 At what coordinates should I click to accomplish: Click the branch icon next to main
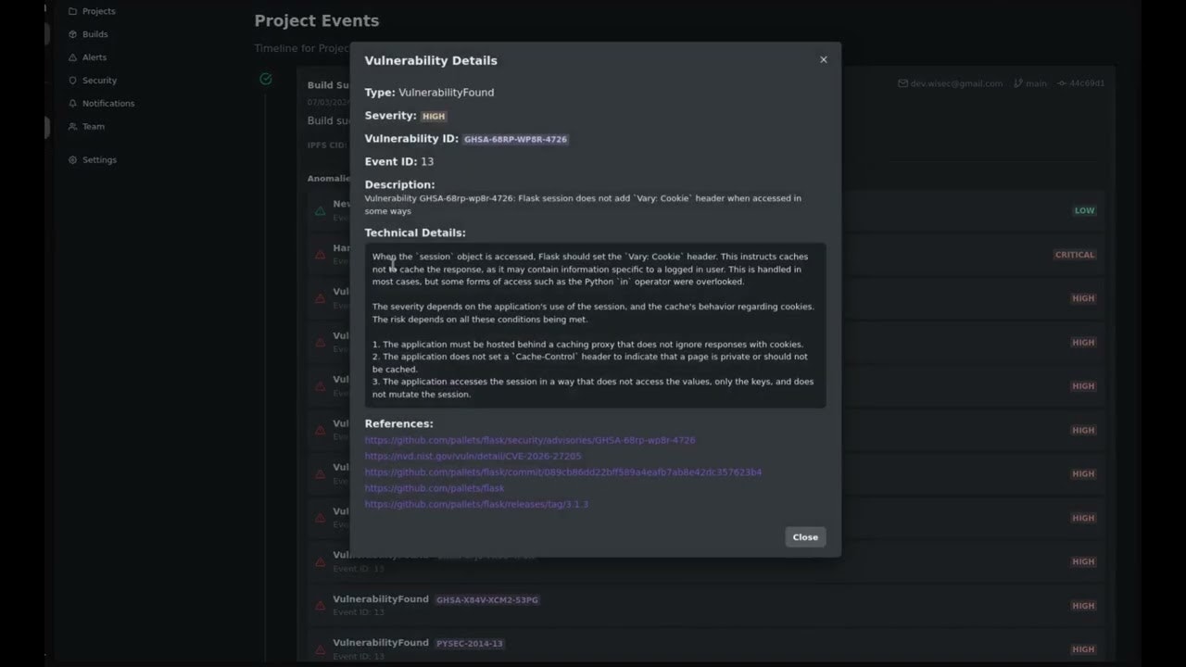[x=1018, y=83]
